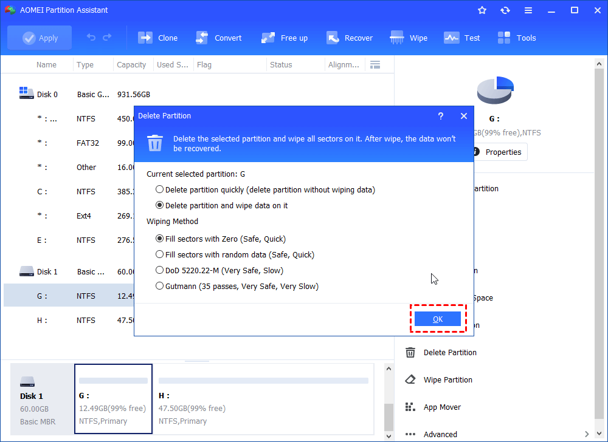Select Fill sectors with random data method
Screen dimensions: 608x442
[x=235, y=254]
